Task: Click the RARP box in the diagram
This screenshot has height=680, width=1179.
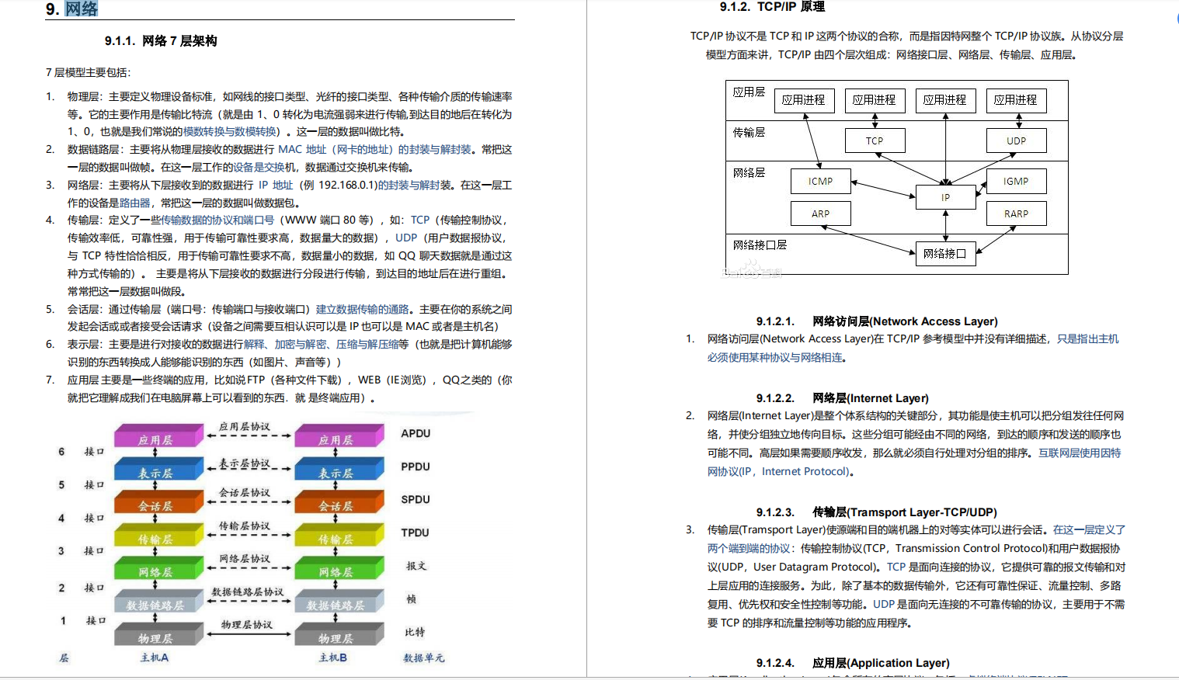Action: pos(1016,213)
